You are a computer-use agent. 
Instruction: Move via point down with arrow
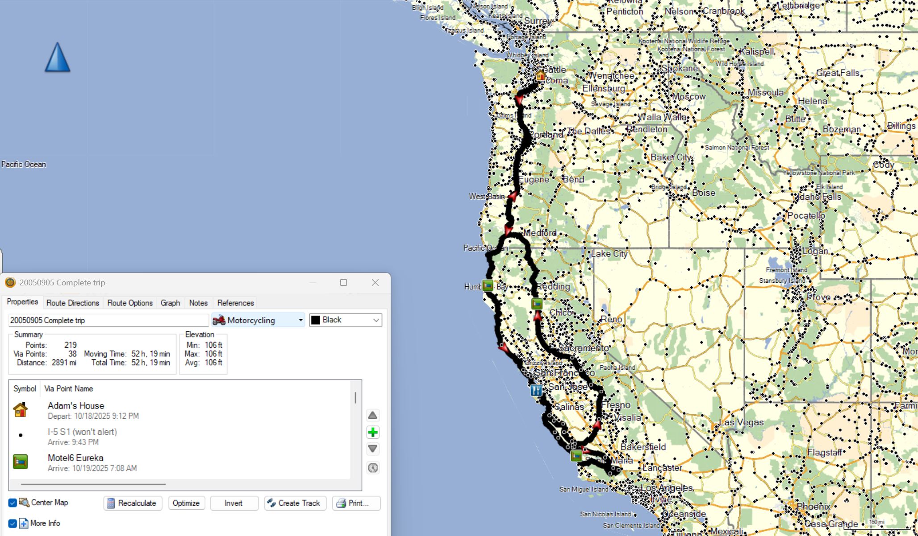[373, 449]
